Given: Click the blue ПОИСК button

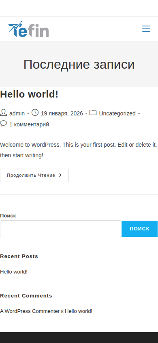Looking at the screenshot, I should click(139, 229).
